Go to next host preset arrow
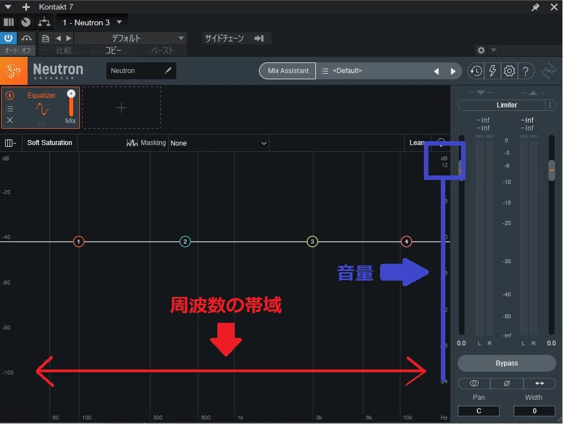563x424 pixels. coord(69,38)
